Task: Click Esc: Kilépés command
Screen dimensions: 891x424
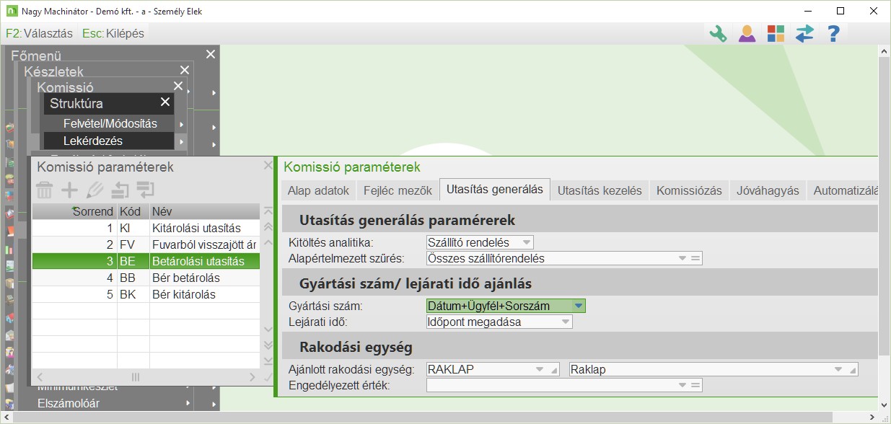Action: pyautogui.click(x=113, y=33)
